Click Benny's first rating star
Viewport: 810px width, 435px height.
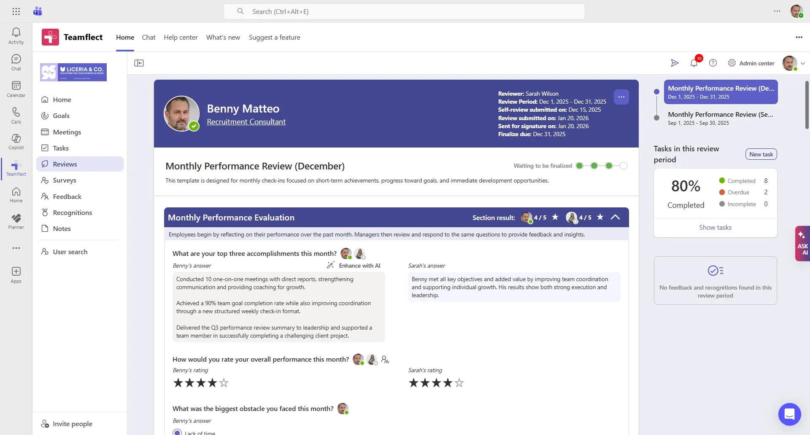click(178, 383)
